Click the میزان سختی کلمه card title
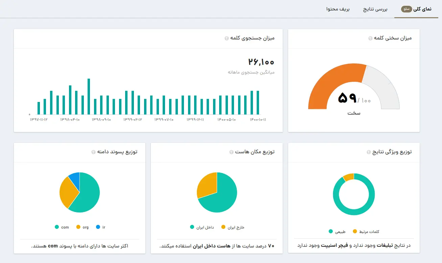 click(x=393, y=38)
